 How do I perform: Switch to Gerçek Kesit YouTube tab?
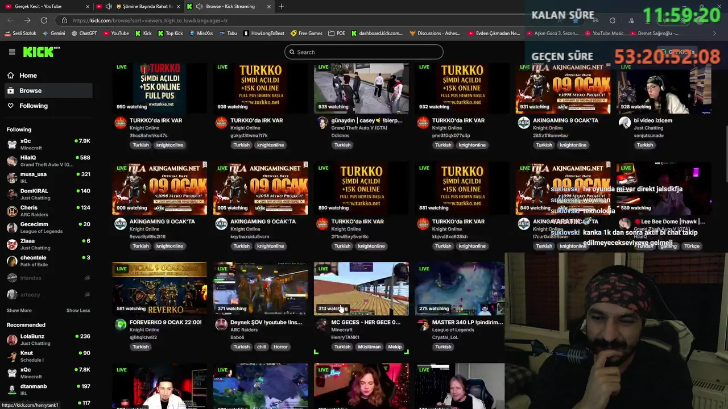click(45, 6)
